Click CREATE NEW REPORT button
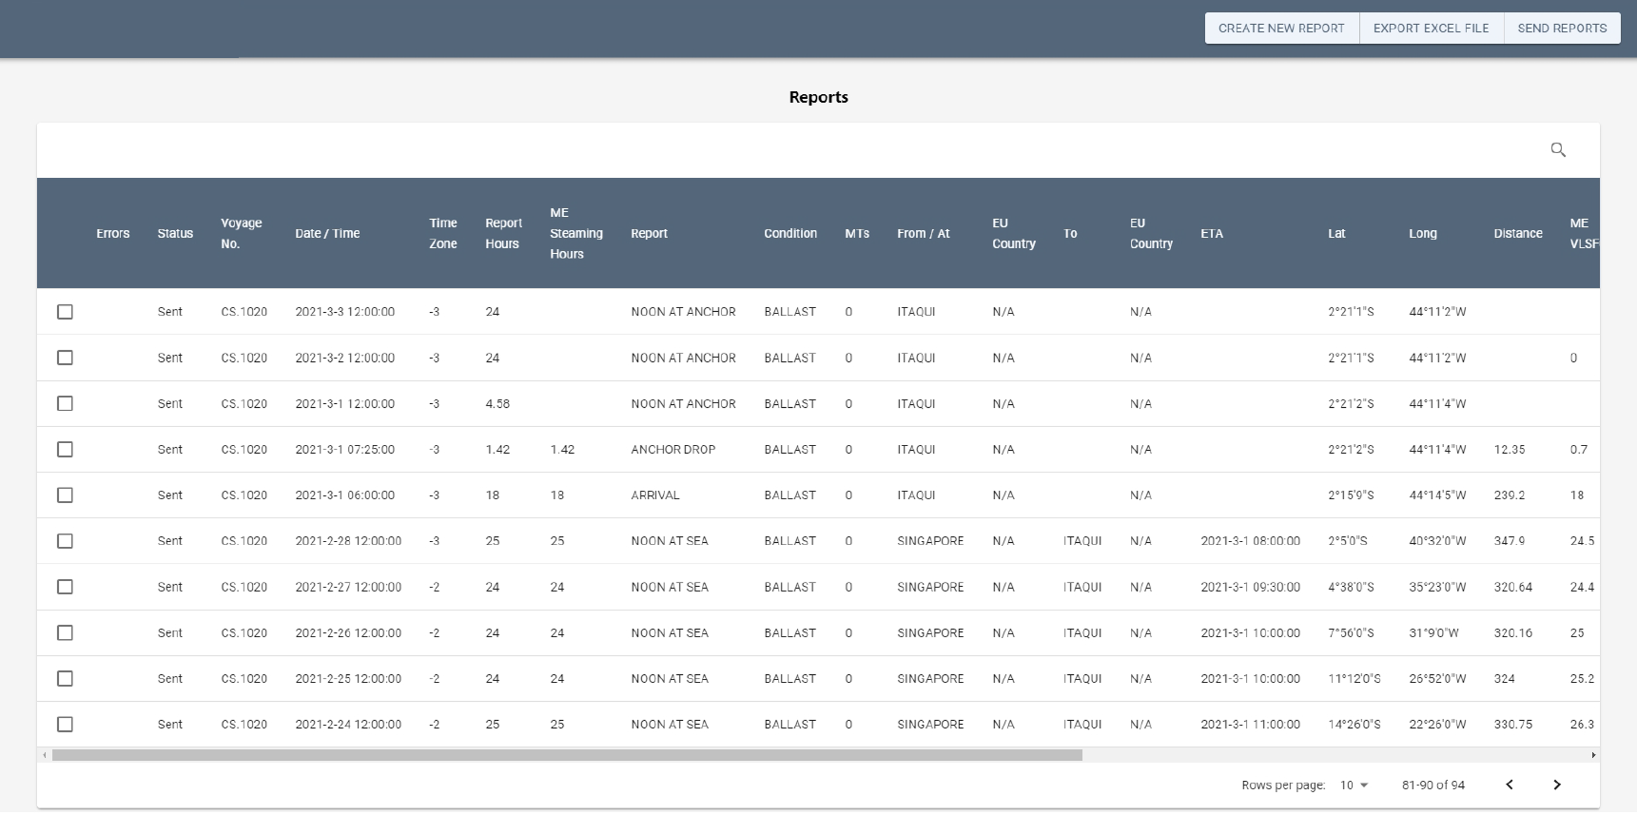Image resolution: width=1637 pixels, height=815 pixels. 1281,29
